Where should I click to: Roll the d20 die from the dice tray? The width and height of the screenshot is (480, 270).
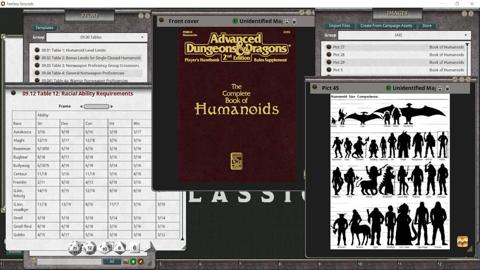point(75,247)
